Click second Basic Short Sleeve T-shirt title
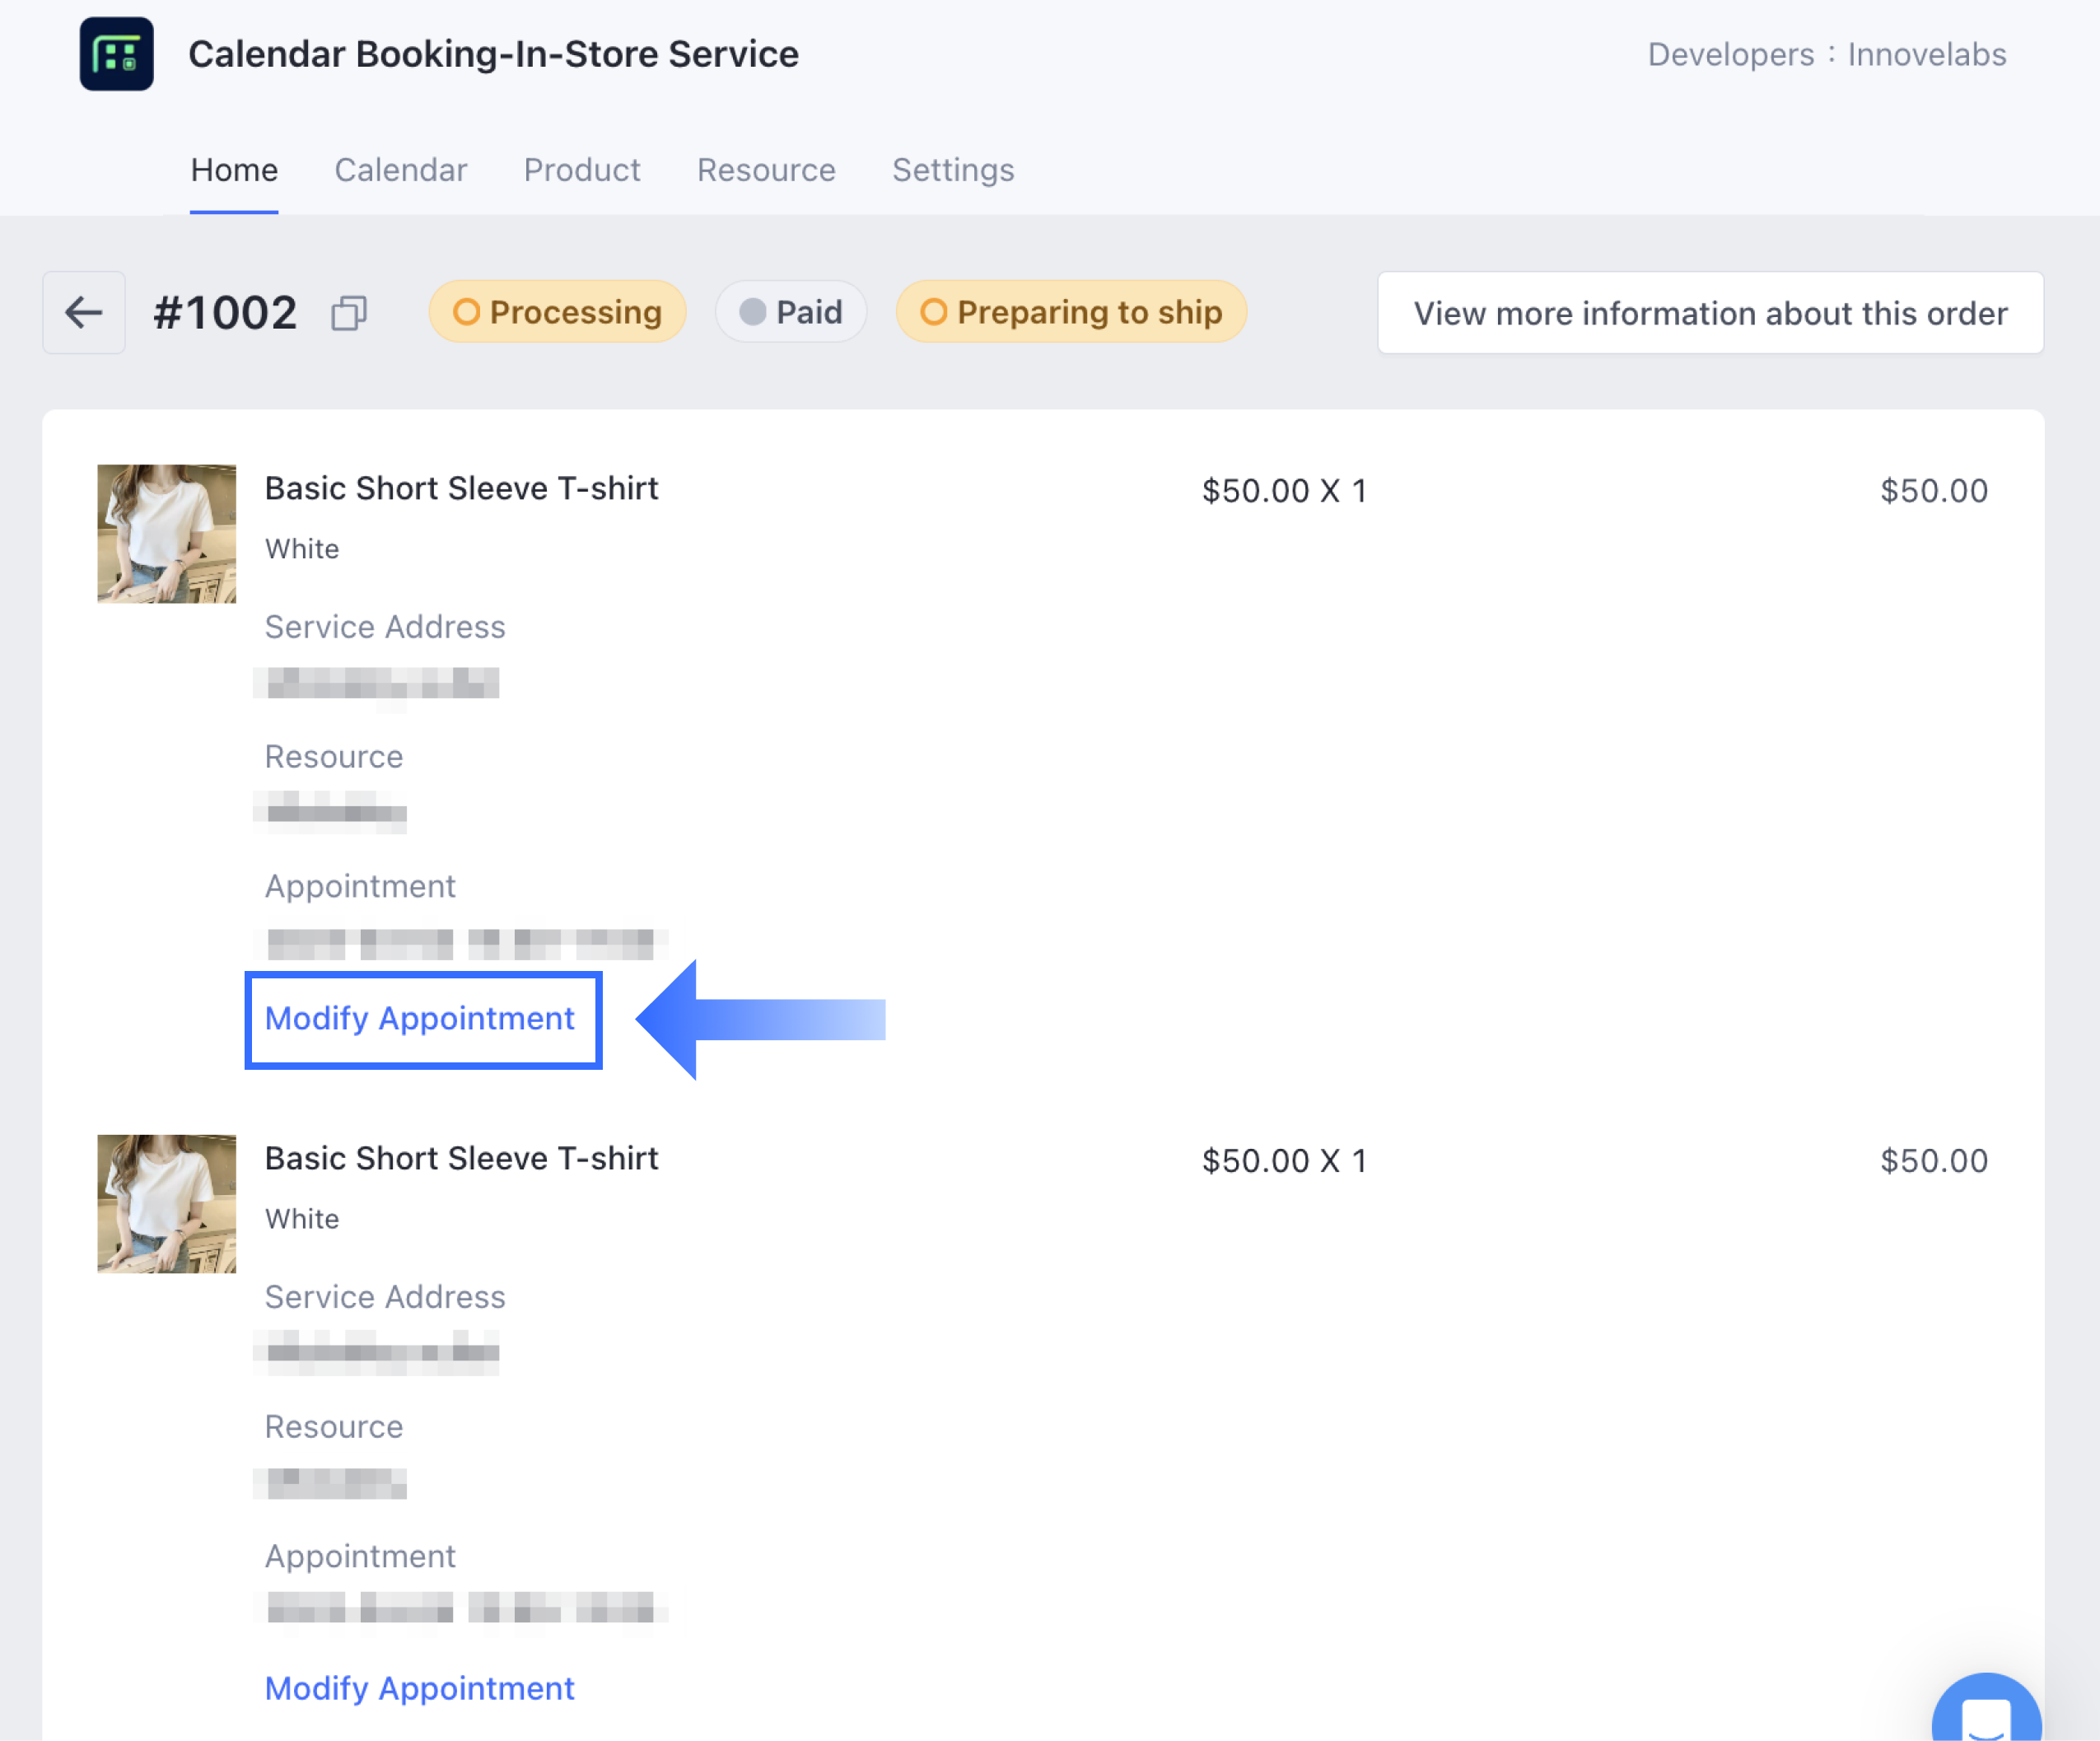Viewport: 2100px width, 1741px height. 461,1158
